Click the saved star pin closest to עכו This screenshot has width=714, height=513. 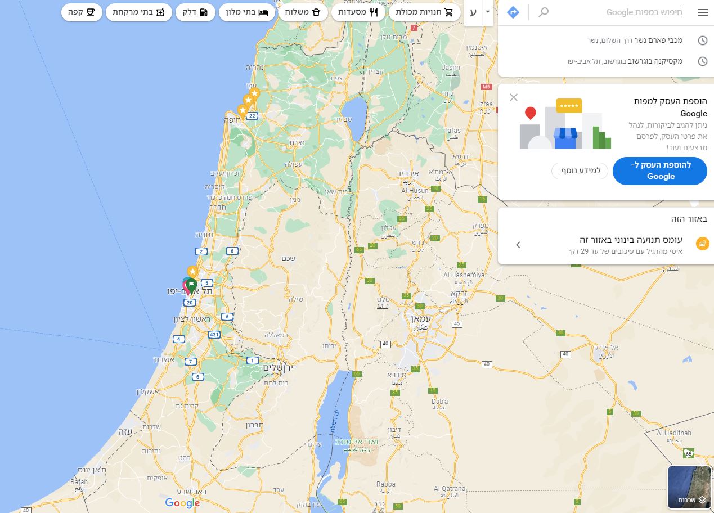point(254,94)
